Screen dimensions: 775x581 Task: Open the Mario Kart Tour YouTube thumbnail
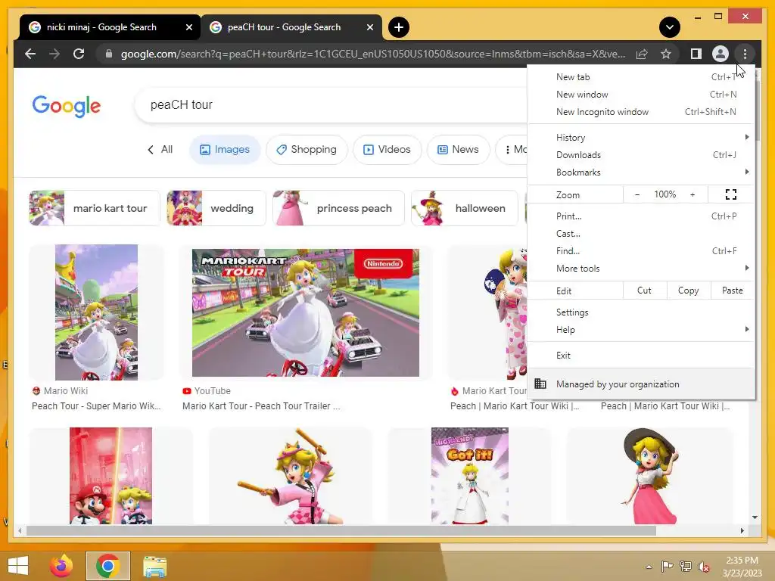pyautogui.click(x=306, y=312)
